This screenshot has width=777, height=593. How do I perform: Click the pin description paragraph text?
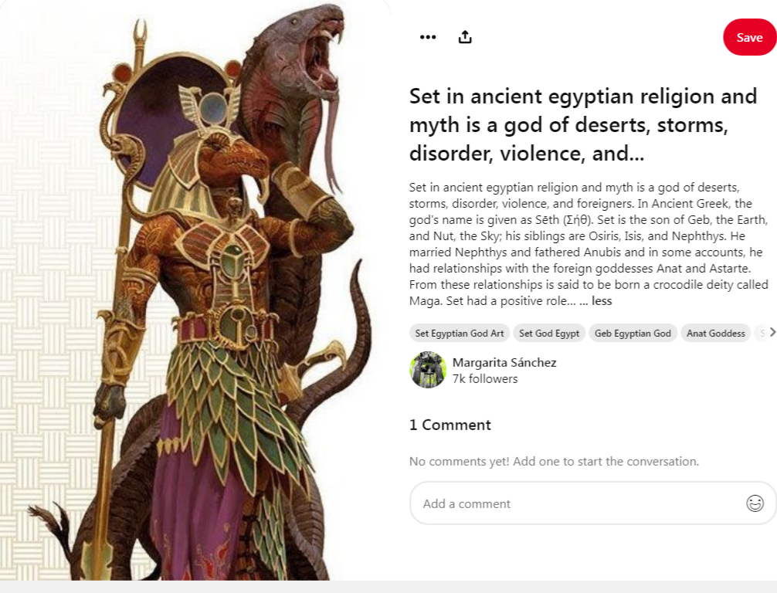pyautogui.click(x=589, y=244)
